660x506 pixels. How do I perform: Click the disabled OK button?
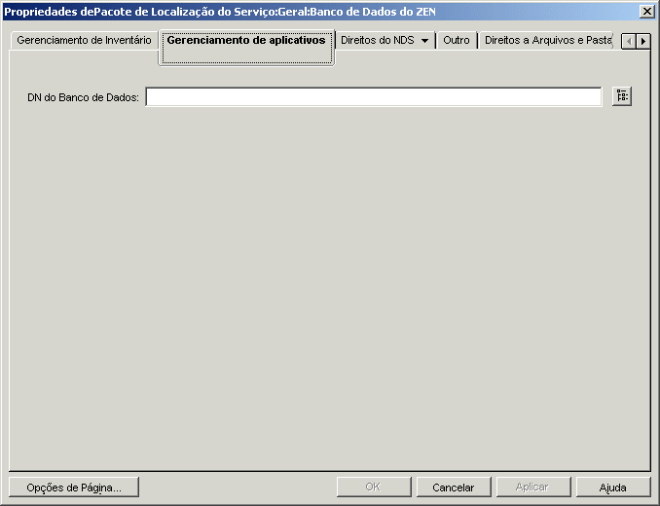[374, 488]
